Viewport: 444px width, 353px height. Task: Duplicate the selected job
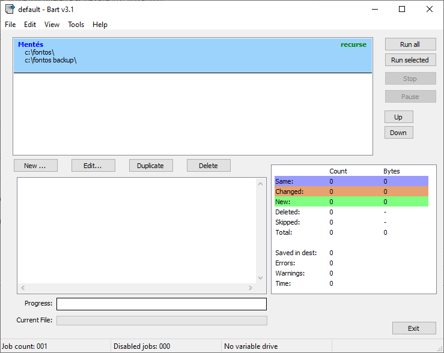[150, 166]
